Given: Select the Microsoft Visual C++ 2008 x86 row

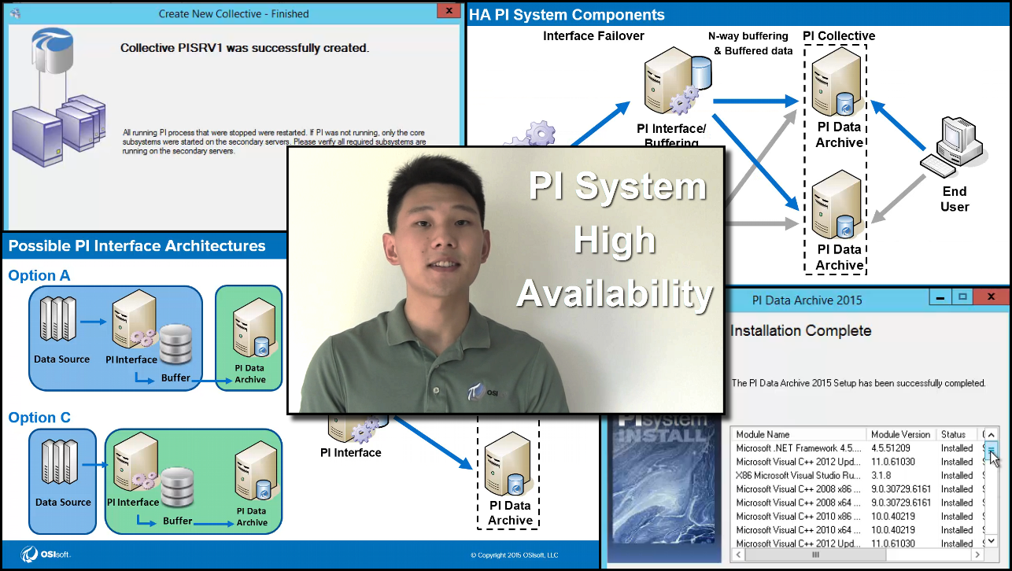Looking at the screenshot, I should click(x=858, y=489).
